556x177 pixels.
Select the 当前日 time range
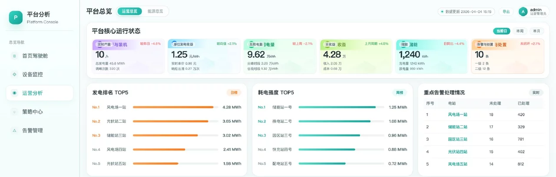click(501, 31)
